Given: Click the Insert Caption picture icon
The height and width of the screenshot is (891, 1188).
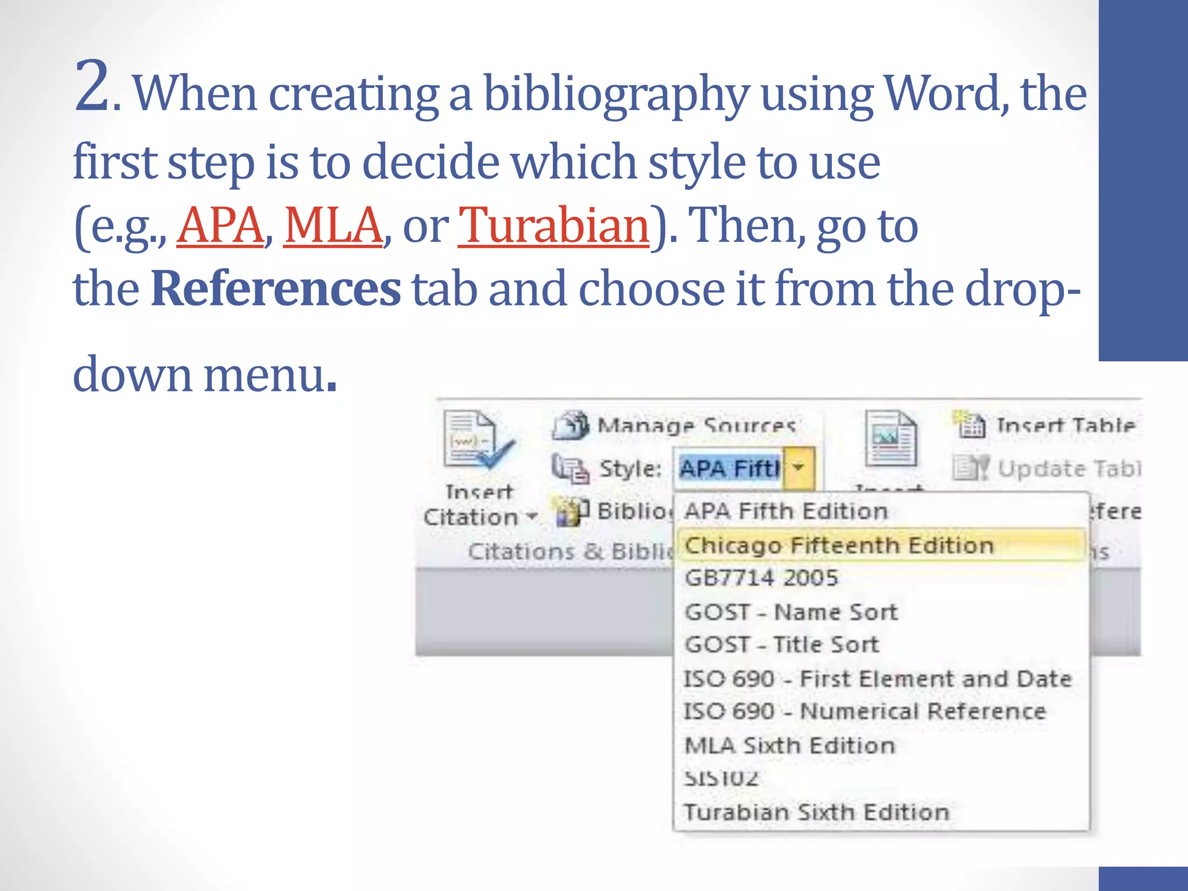Looking at the screenshot, I should (x=890, y=439).
